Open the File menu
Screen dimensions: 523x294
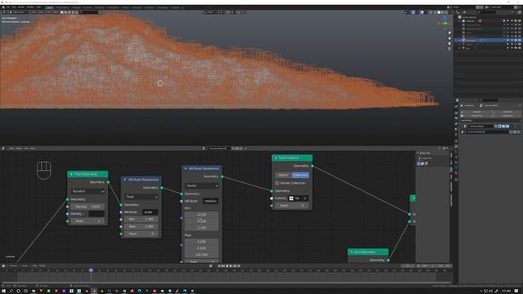[x=7, y=7]
